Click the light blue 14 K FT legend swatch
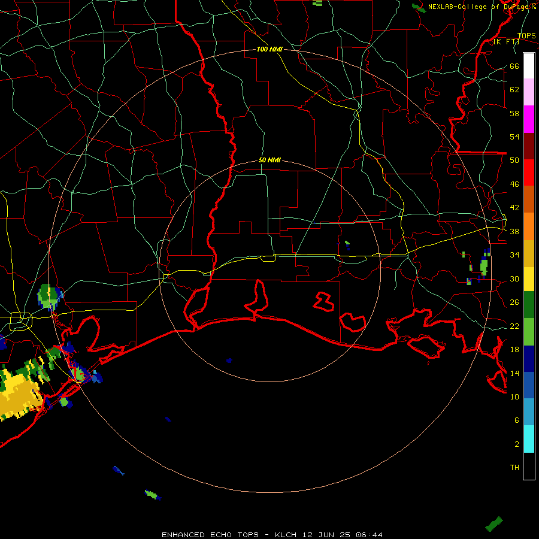 point(529,412)
